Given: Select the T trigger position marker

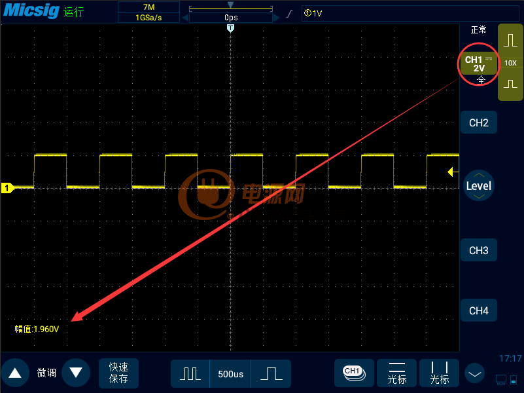Looking at the screenshot, I should pyautogui.click(x=230, y=28).
